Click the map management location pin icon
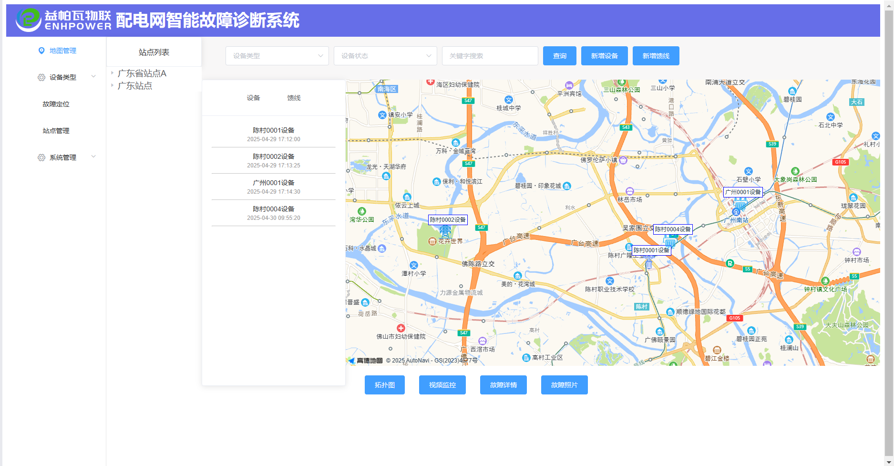This screenshot has width=894, height=466. click(x=41, y=51)
